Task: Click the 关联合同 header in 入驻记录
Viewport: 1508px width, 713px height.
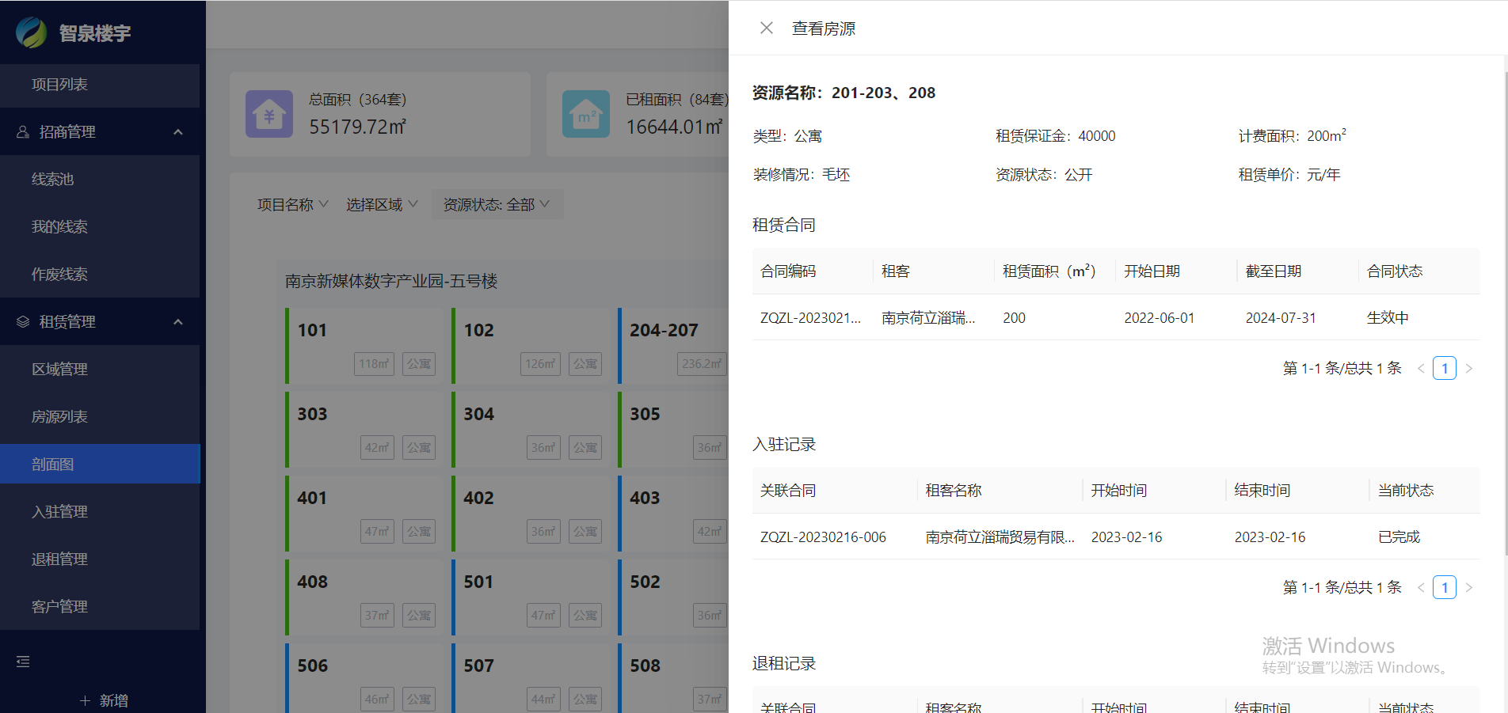Action: pyautogui.click(x=788, y=491)
